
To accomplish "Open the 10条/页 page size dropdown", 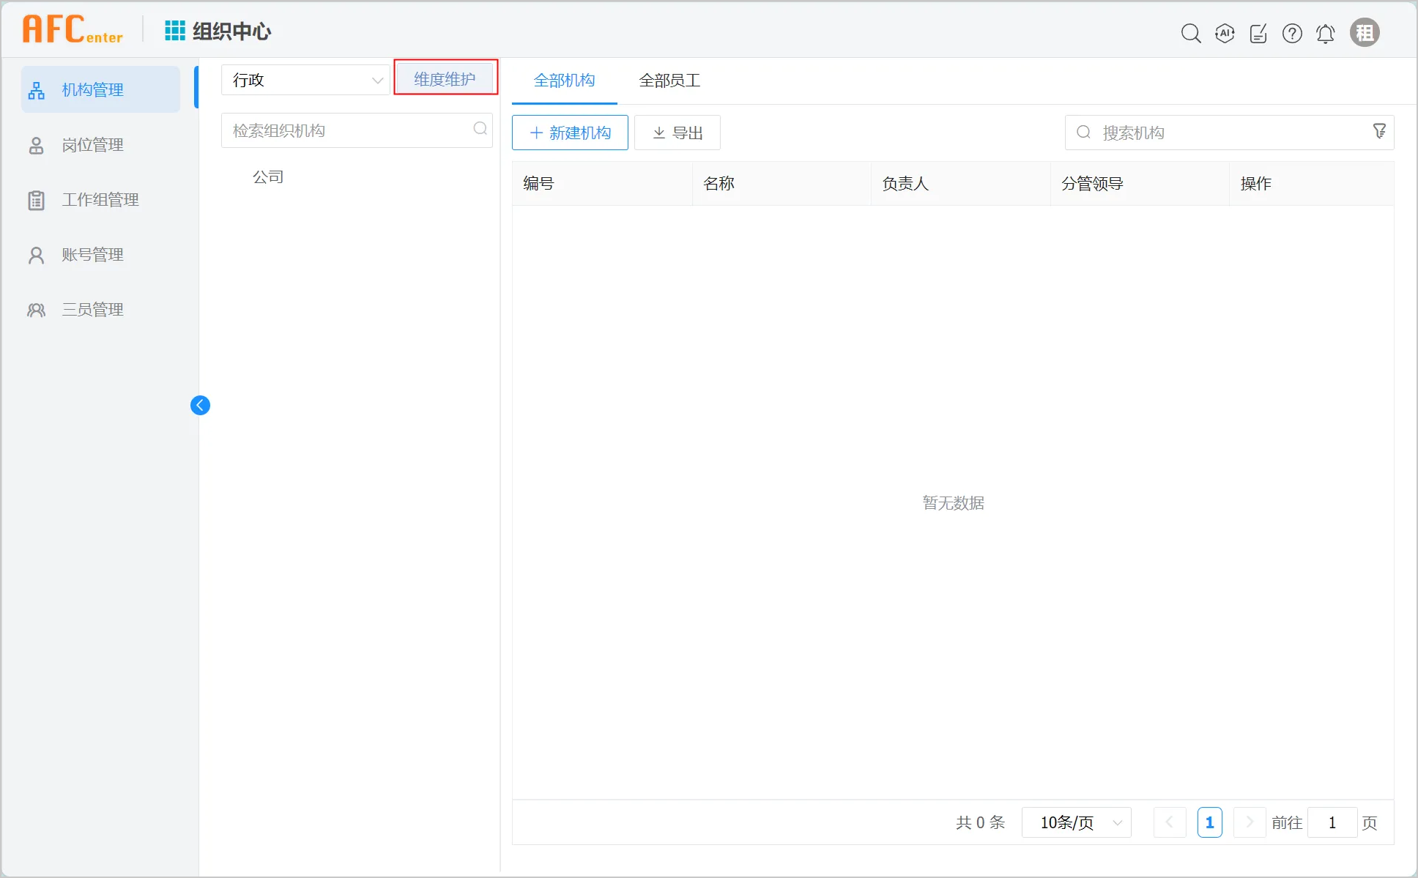I will (1076, 822).
